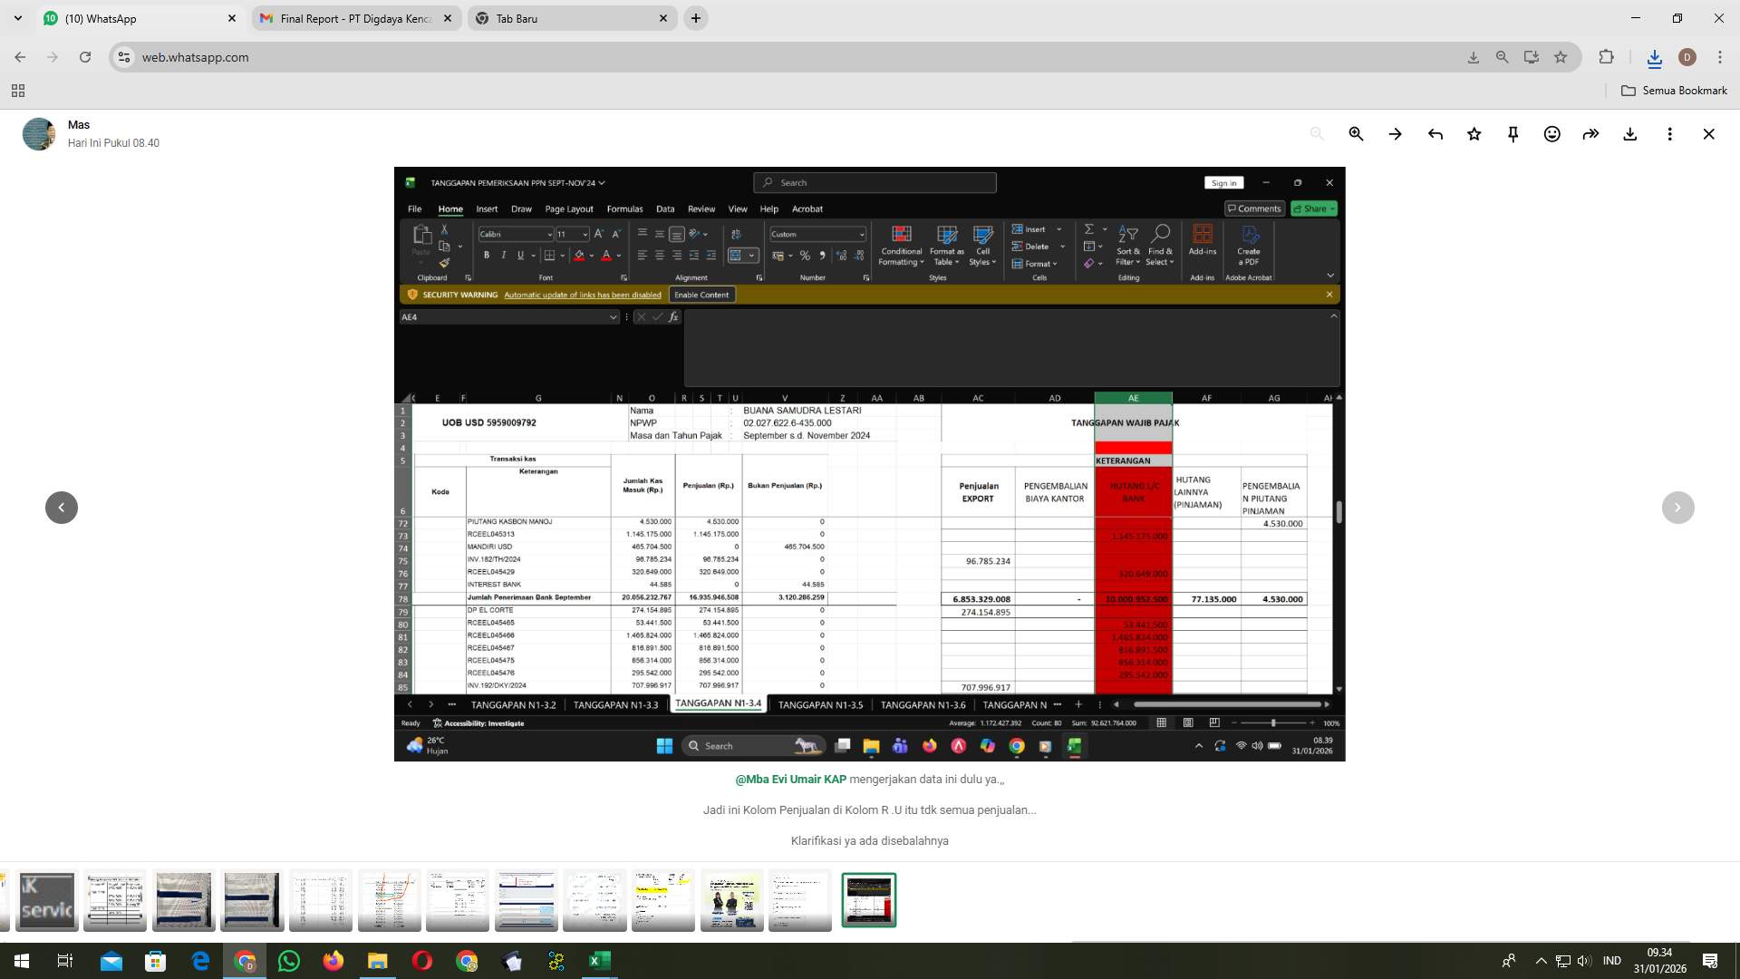Viewport: 1740px width, 979px height.
Task: React with an emoji to the image
Action: (x=1551, y=133)
